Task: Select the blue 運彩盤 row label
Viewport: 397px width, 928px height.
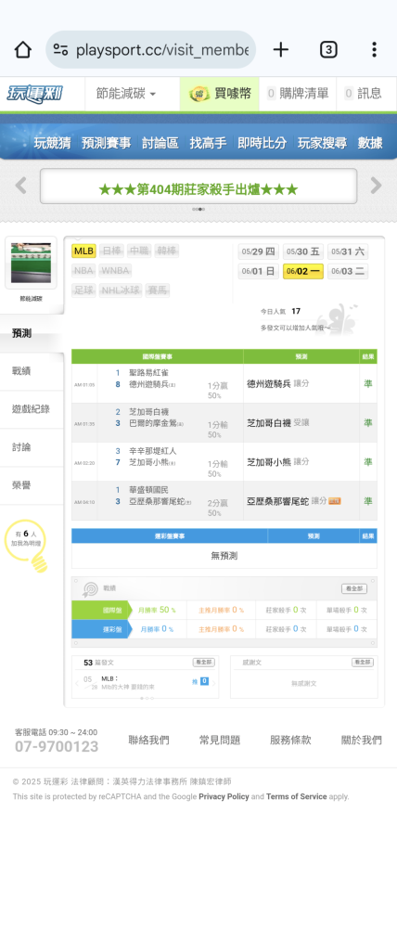Action: [102, 629]
